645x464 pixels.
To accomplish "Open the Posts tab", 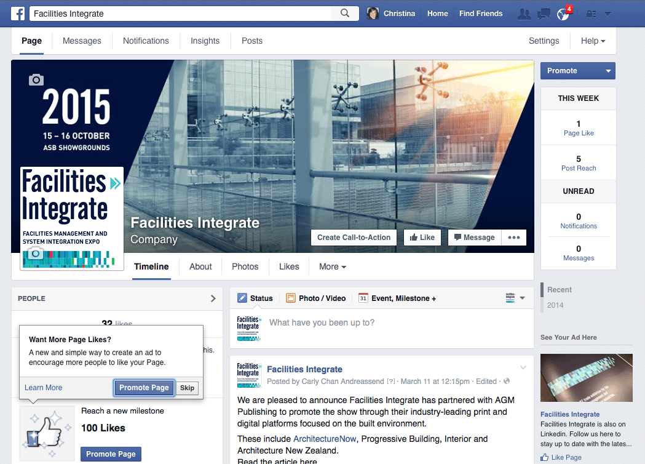I will [x=252, y=41].
